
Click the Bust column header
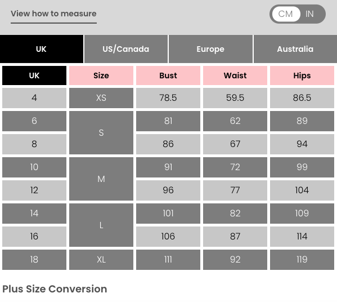168,75
